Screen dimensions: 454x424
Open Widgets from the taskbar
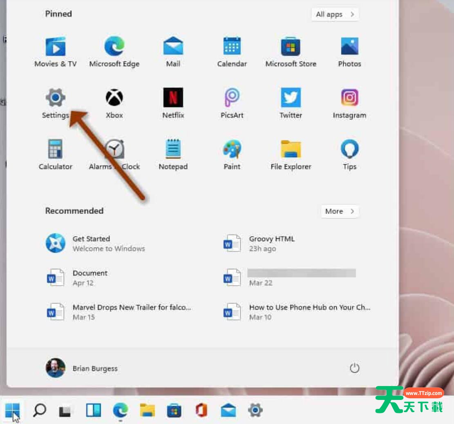[x=94, y=410]
